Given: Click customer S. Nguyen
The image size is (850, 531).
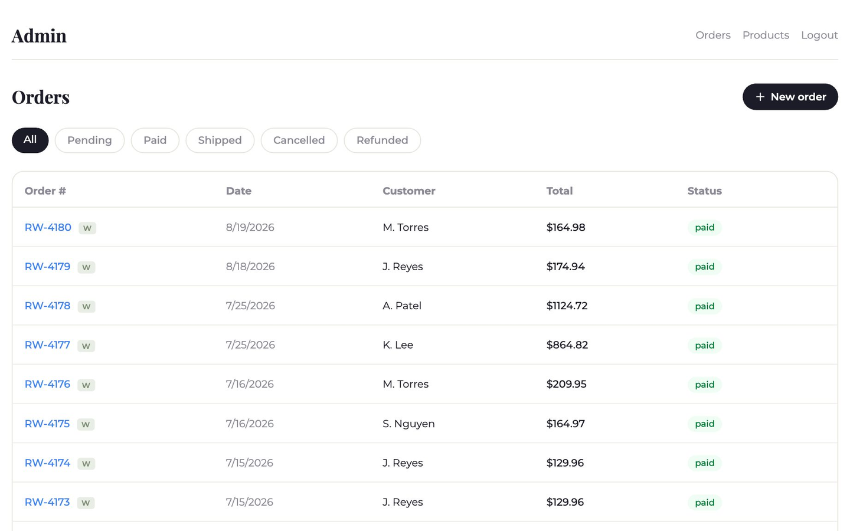Looking at the screenshot, I should click(x=408, y=424).
